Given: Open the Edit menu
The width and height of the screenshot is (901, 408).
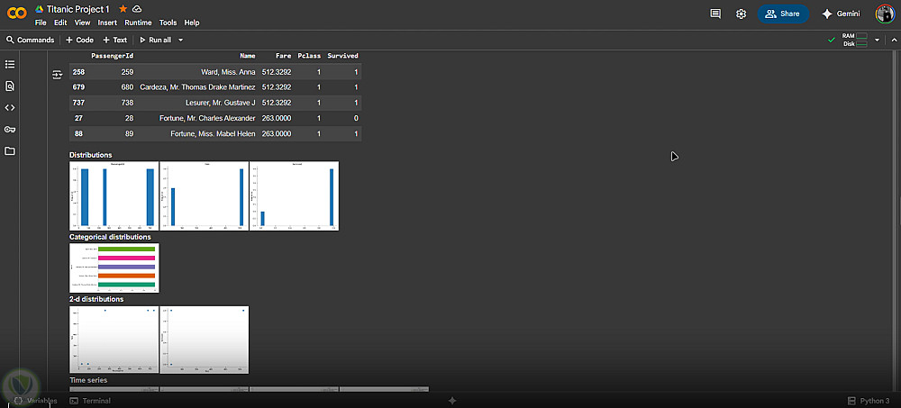Looking at the screenshot, I should pyautogui.click(x=60, y=23).
